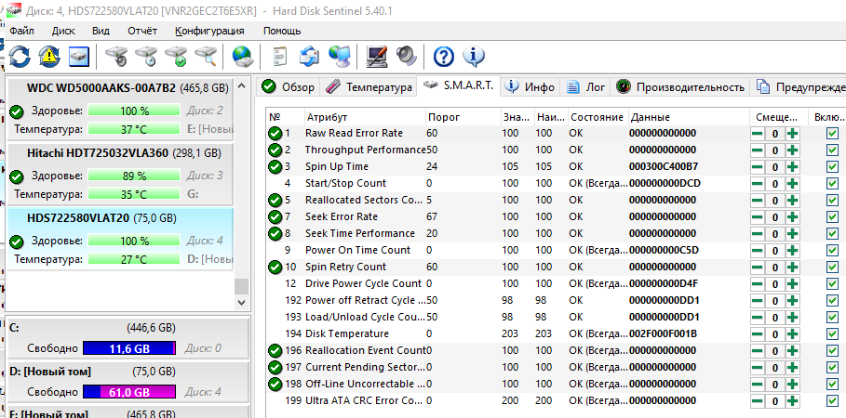Click the disk list scroll up arrow
Image resolution: width=846 pixels, height=418 pixels.
click(x=241, y=85)
